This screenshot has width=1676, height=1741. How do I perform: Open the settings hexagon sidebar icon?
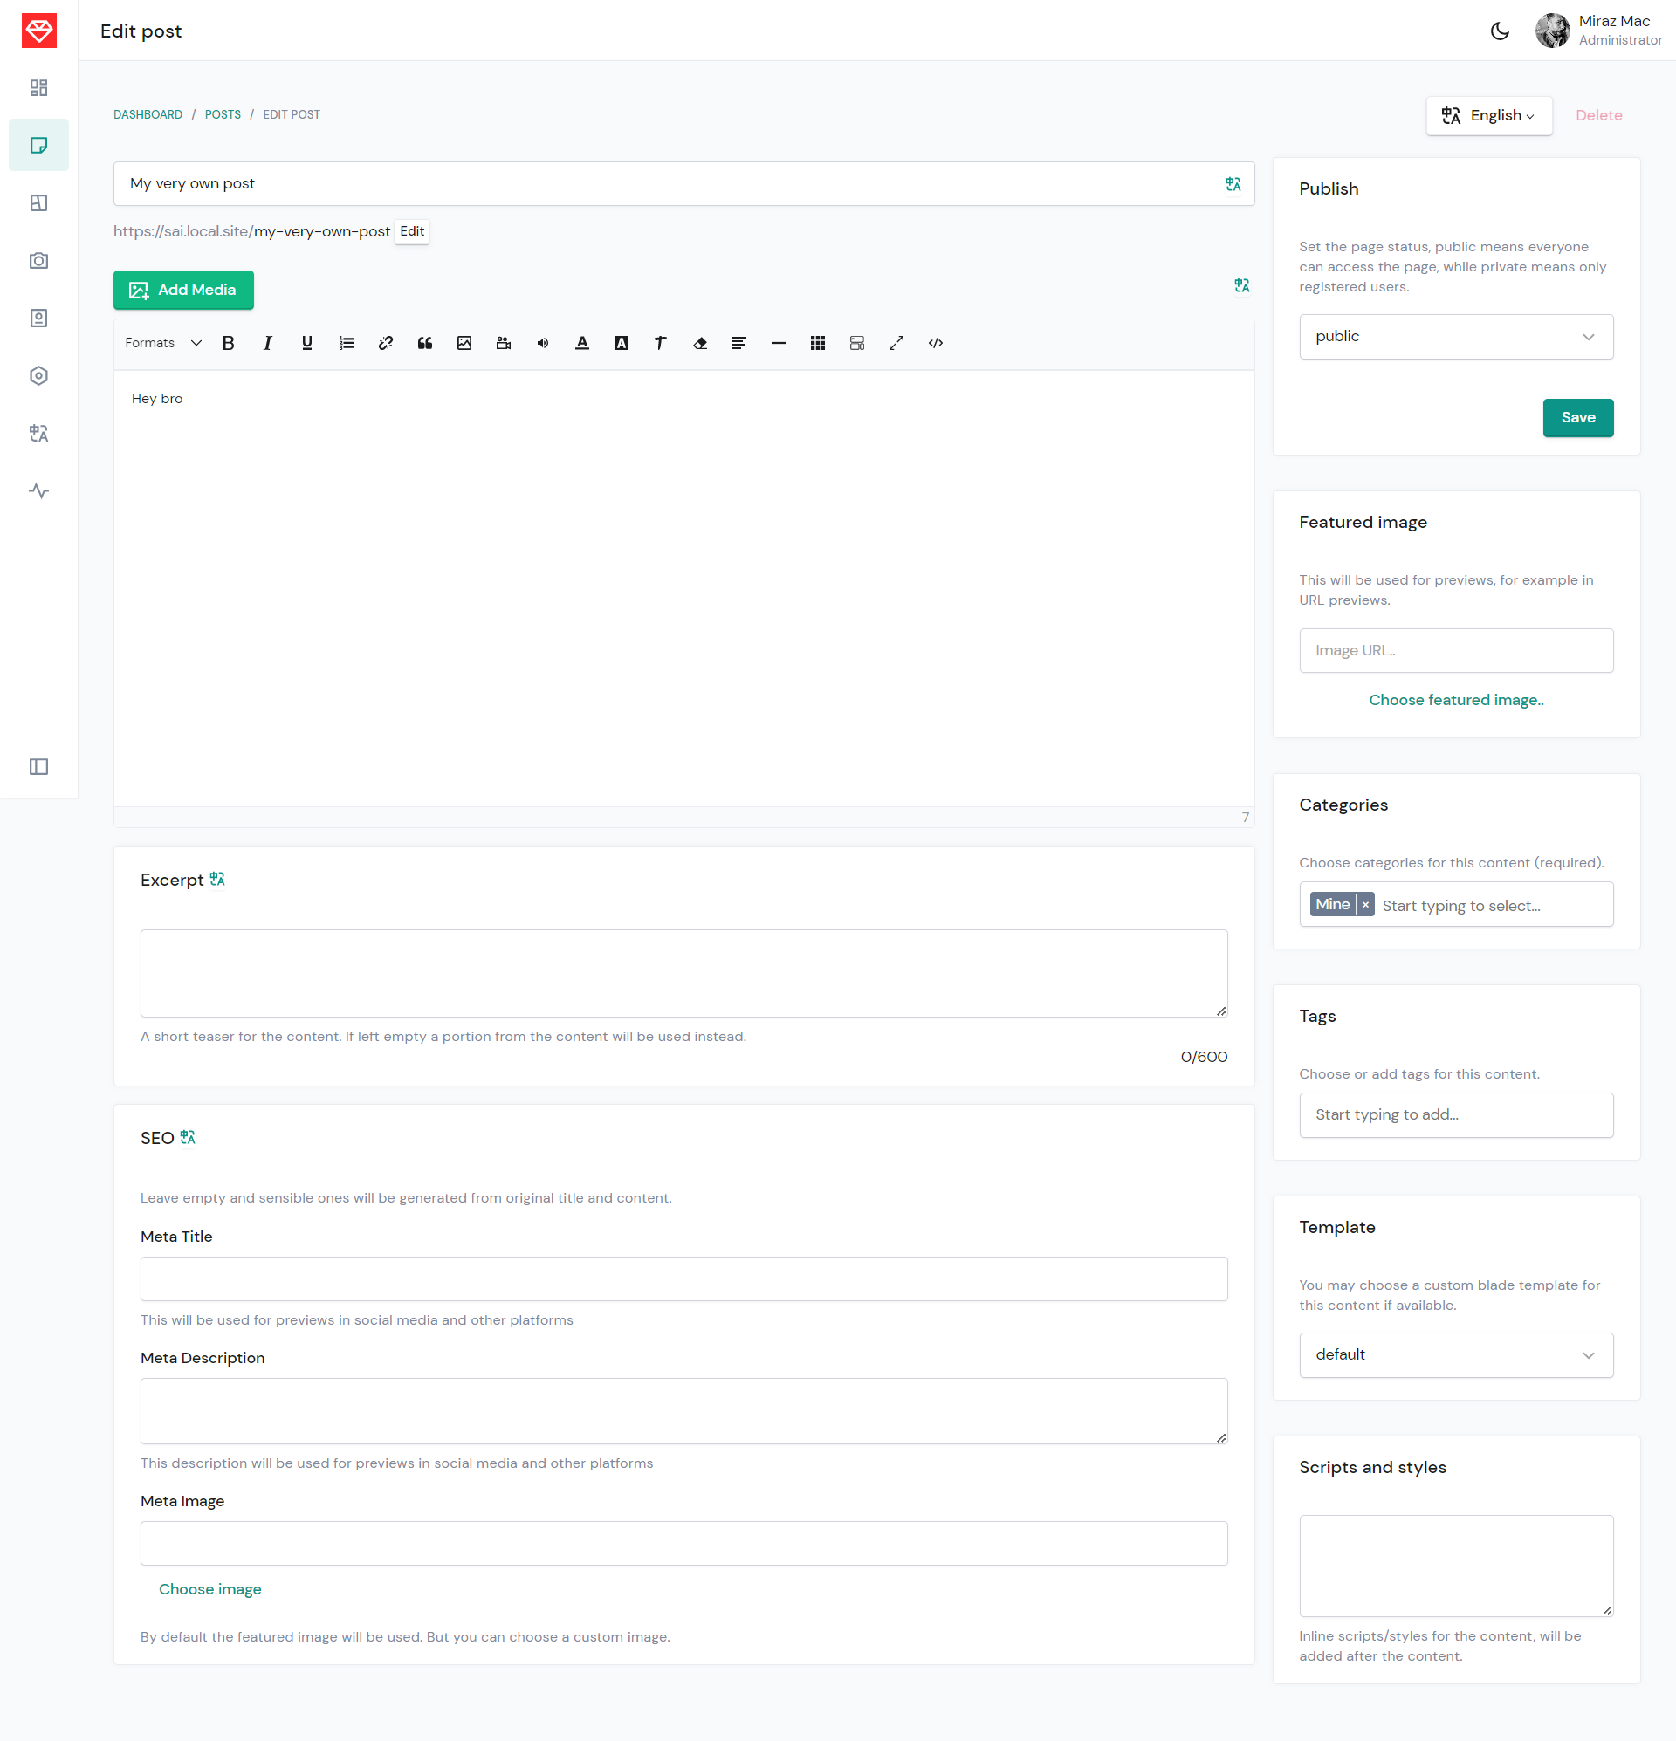click(x=39, y=376)
